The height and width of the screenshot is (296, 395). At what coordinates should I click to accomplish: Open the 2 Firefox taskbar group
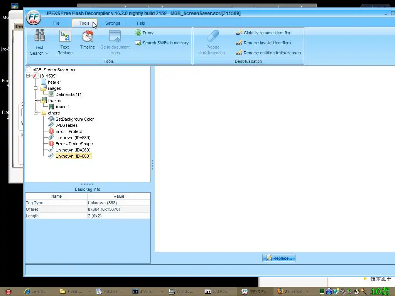point(292,291)
